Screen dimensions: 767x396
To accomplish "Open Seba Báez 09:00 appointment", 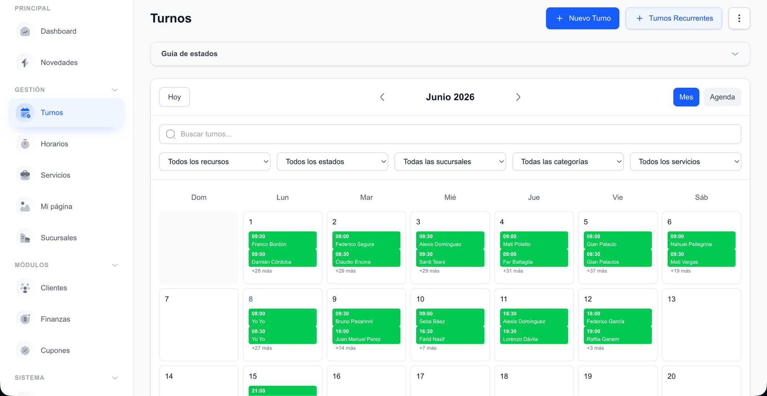I will pyautogui.click(x=450, y=317).
